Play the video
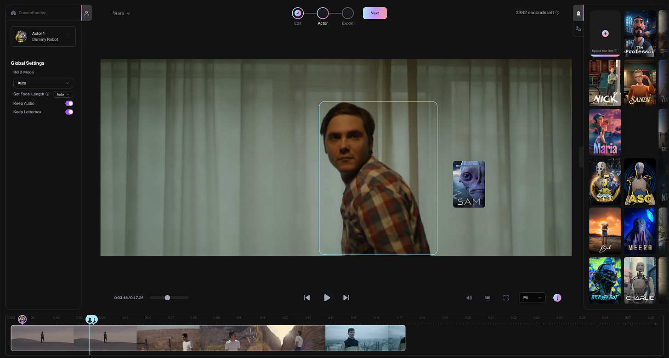 coord(327,298)
